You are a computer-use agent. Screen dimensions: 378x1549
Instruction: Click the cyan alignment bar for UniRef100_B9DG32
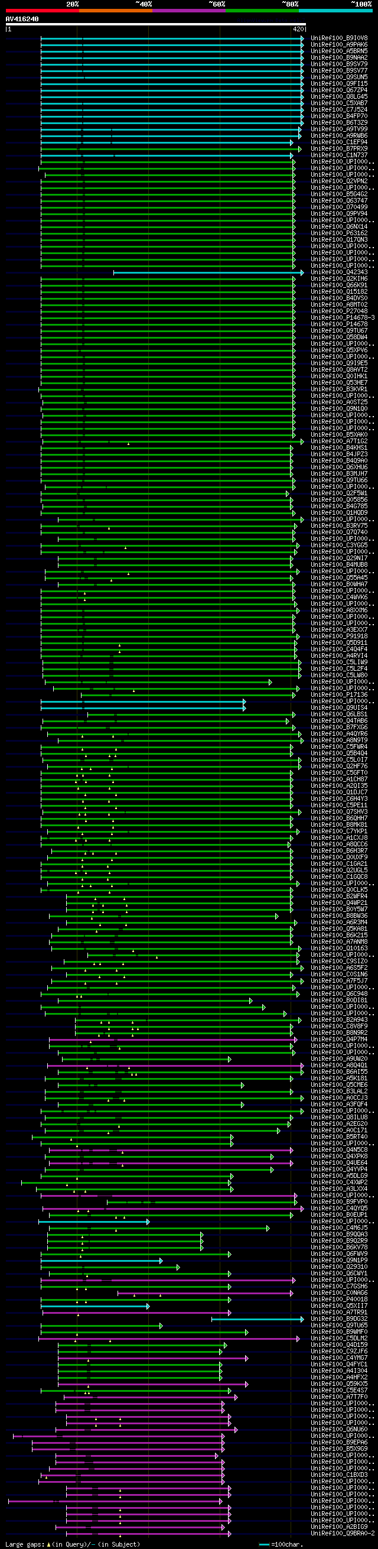click(x=257, y=1319)
